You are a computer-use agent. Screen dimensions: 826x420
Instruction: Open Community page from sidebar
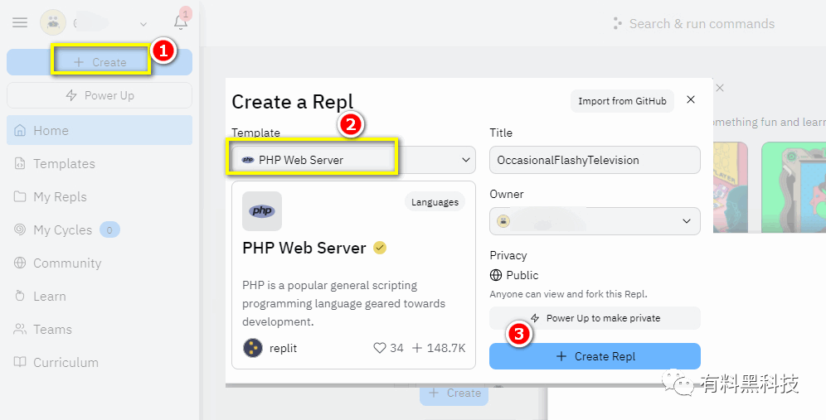tap(66, 263)
